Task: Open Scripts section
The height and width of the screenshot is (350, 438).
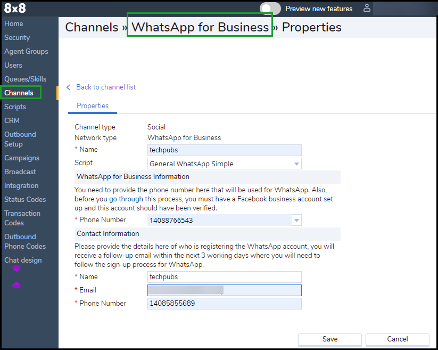Action: pos(15,107)
